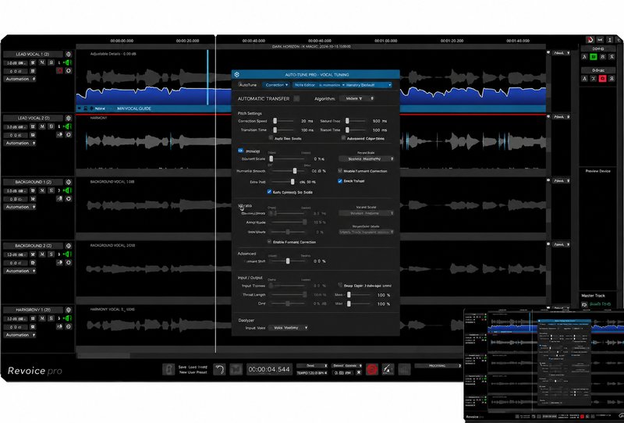The width and height of the screenshot is (624, 423).
Task: Select the pencil edit tool in transport
Action: (388, 369)
